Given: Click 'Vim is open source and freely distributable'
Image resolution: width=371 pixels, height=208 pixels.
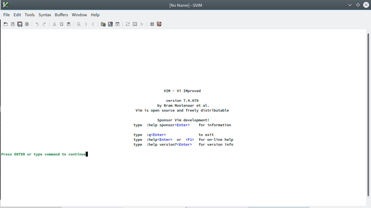Looking at the screenshot, I should [182, 110].
